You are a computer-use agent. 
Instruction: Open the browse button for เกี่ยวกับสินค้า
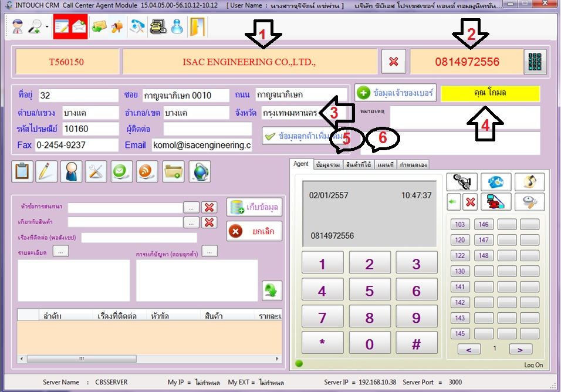click(191, 222)
